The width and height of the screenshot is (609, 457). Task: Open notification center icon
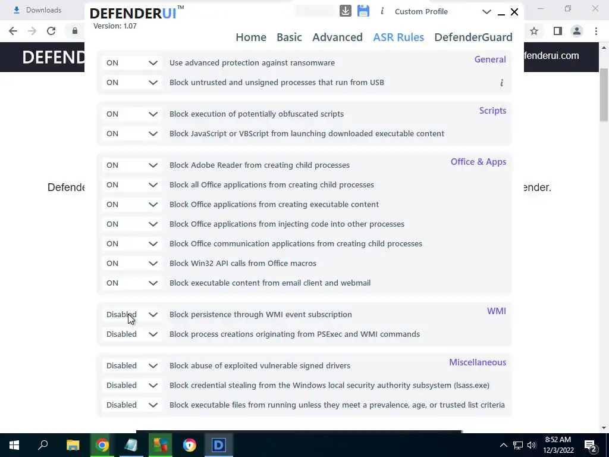pos(591,445)
